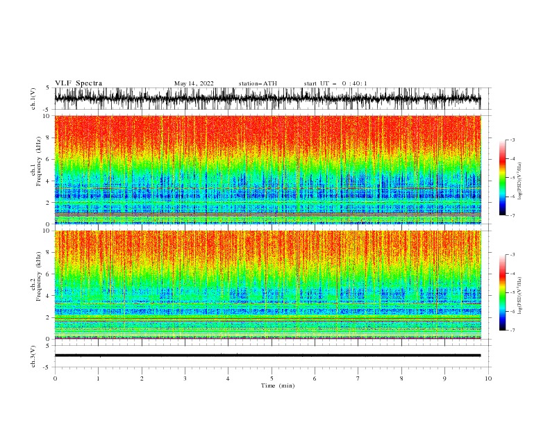Screen dimensions: 550x425
Task: Click the "-5" tick on ch.2 colorbar
Action: coord(512,292)
